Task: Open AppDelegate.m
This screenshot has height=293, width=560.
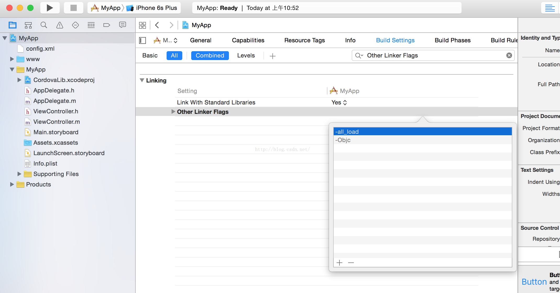Action: [54, 101]
